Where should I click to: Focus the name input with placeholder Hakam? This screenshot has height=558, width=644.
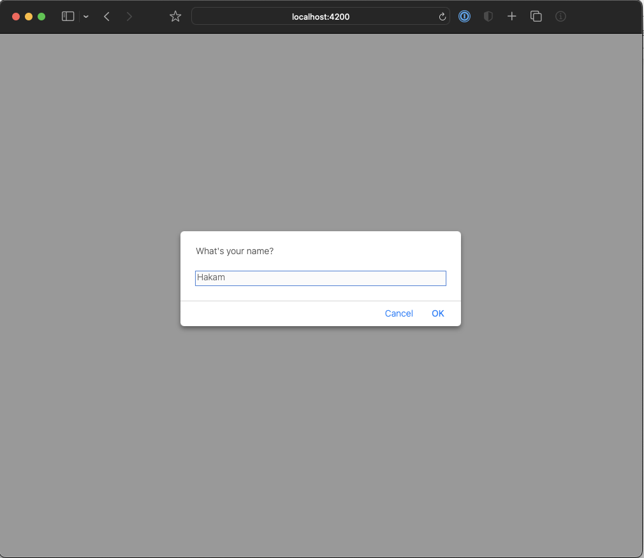320,278
